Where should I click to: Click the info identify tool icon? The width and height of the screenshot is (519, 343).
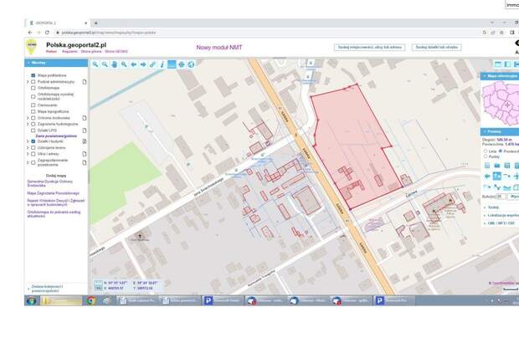[x=162, y=64]
